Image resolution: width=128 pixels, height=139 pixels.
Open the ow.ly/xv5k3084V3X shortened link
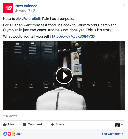click(x=74, y=36)
